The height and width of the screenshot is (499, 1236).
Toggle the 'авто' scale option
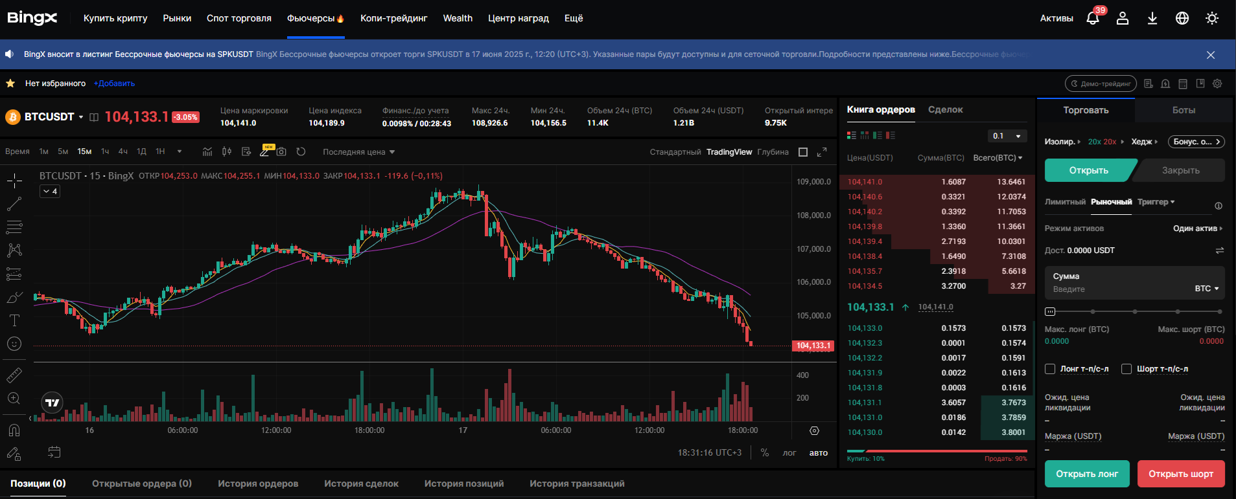(x=819, y=452)
